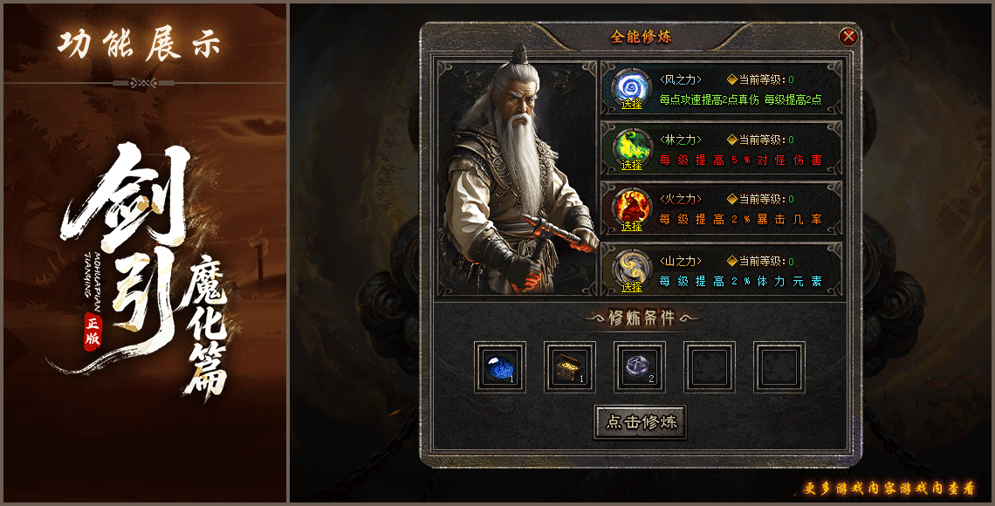Click the fourth empty material slot

710,368
